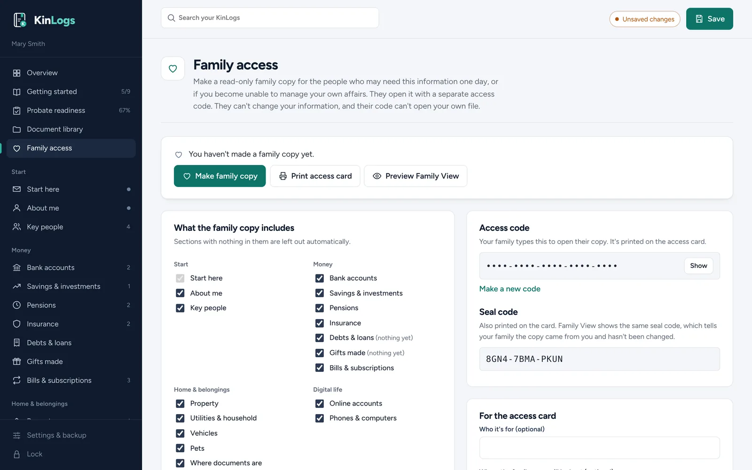This screenshot has width=752, height=470.
Task: Click the Search your KinLogs field
Action: 270,18
